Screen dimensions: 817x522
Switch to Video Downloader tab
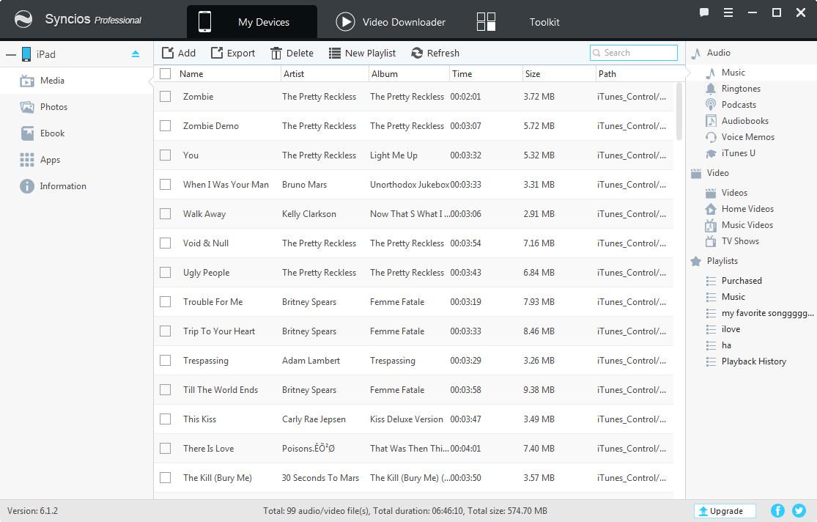coord(391,22)
